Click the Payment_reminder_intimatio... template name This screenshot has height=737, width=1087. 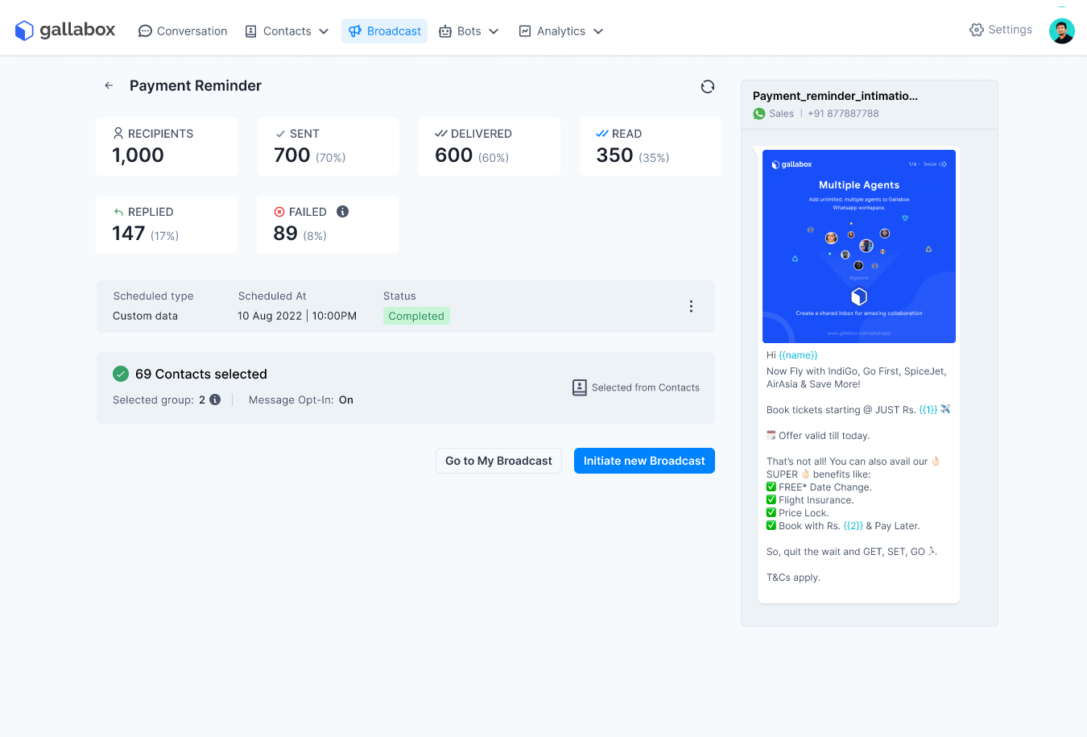835,96
